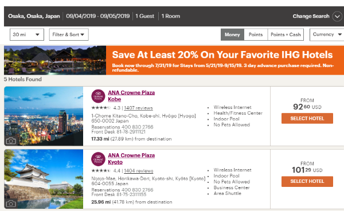Open the Currency dropdown
This screenshot has width=344, height=211.
point(327,34)
